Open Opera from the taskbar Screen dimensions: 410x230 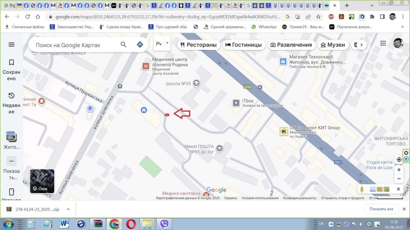(x=131, y=224)
